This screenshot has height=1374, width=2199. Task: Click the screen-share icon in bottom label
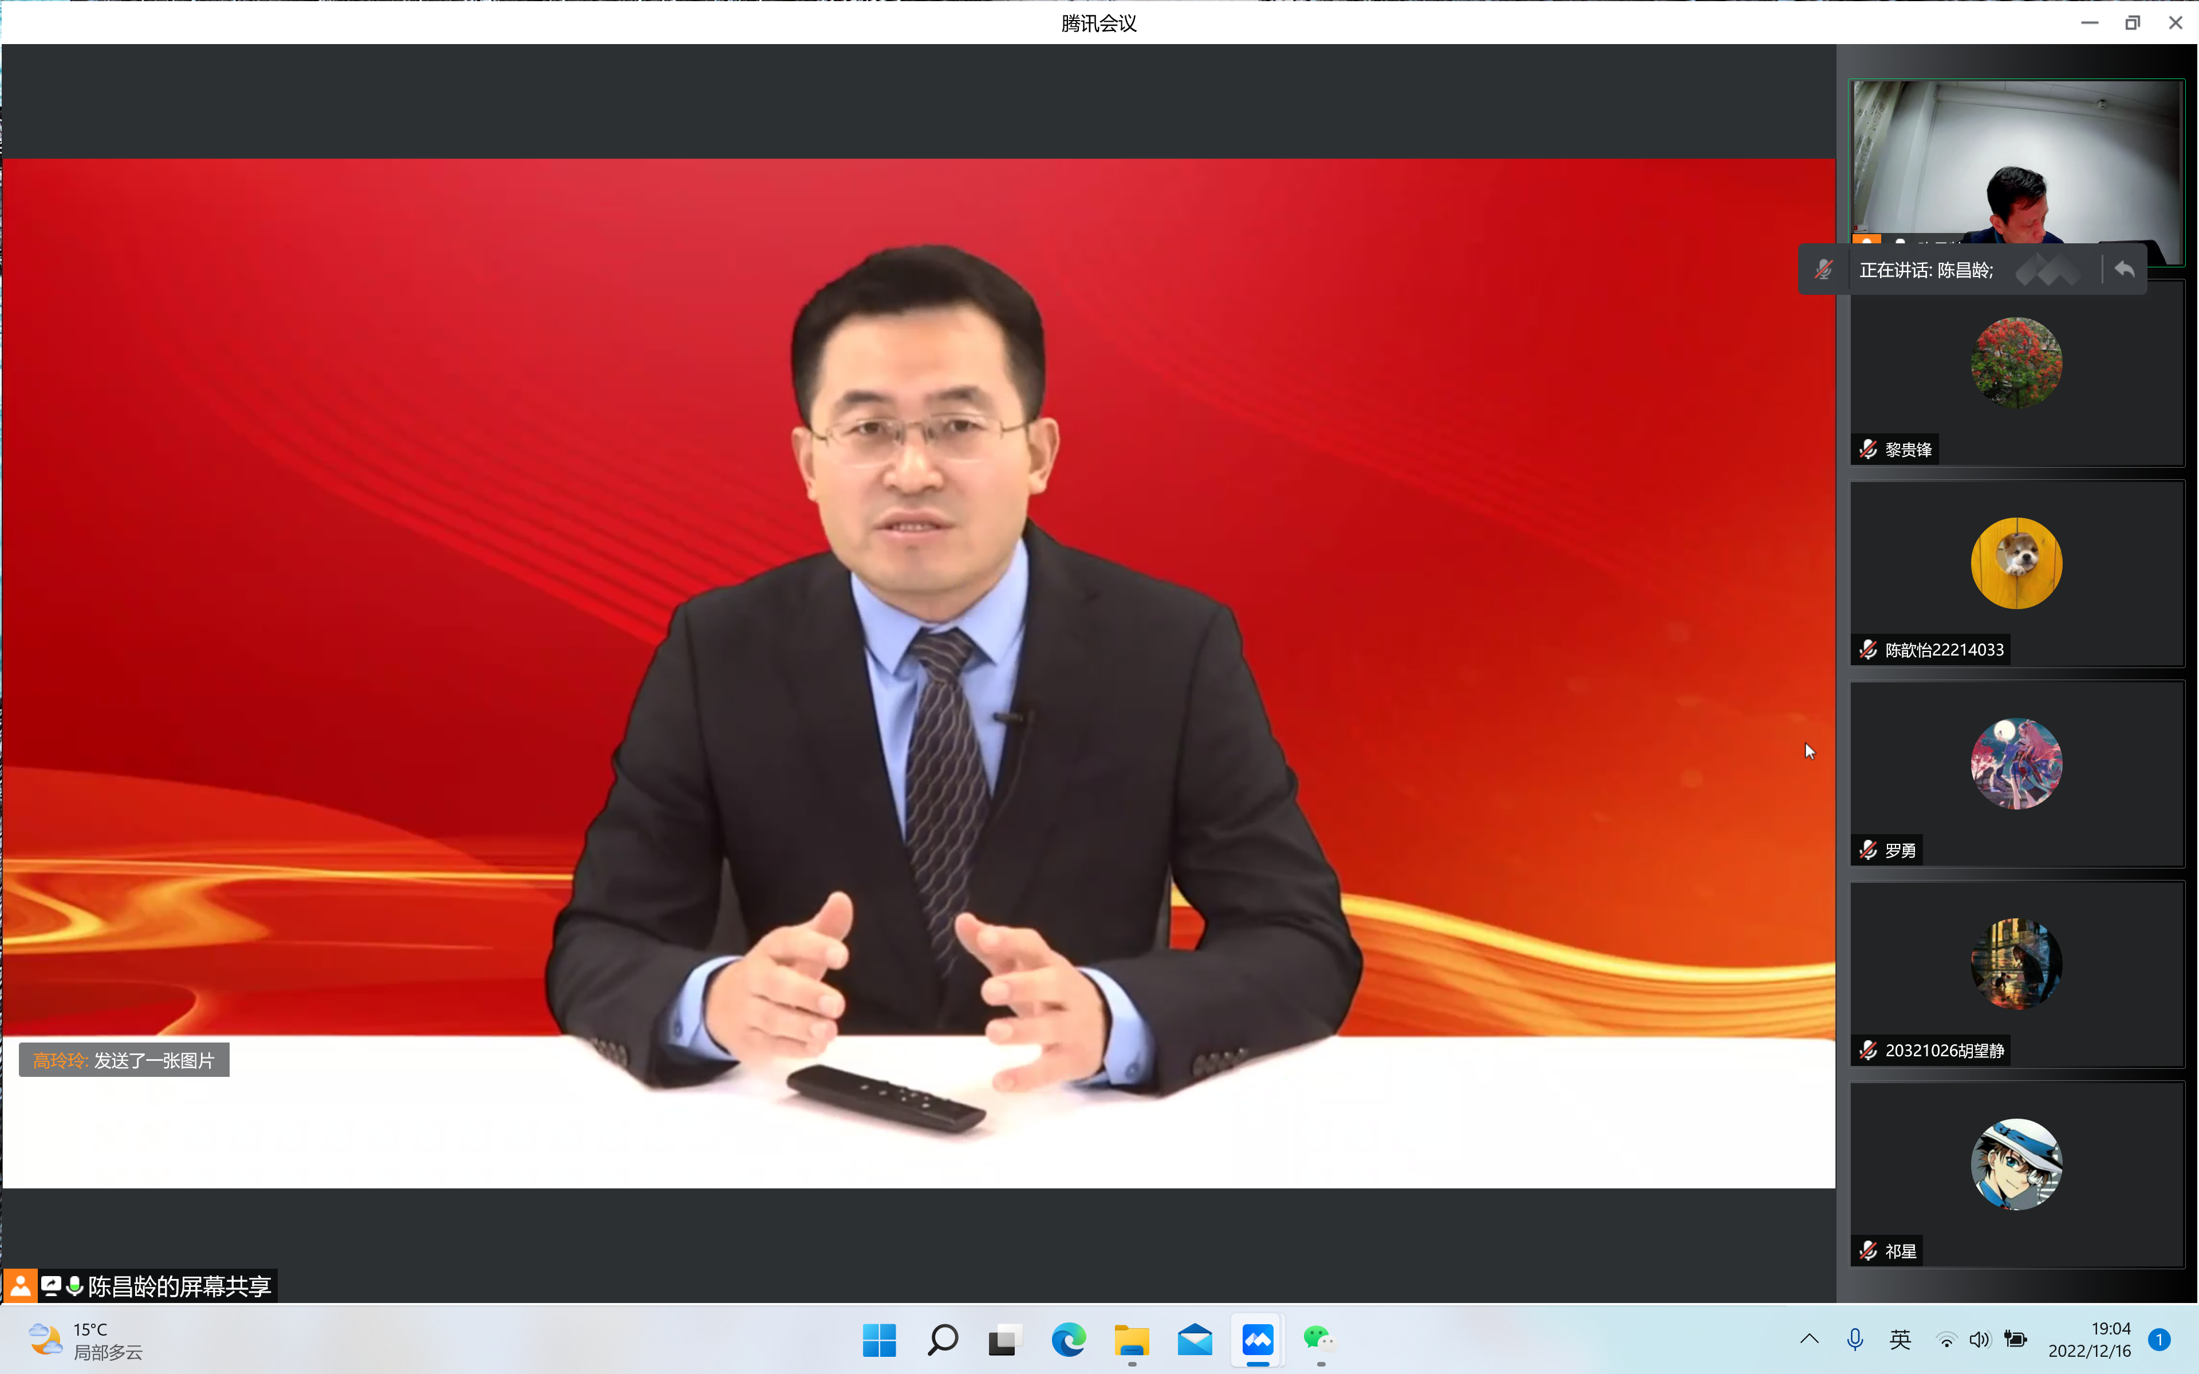click(x=51, y=1286)
